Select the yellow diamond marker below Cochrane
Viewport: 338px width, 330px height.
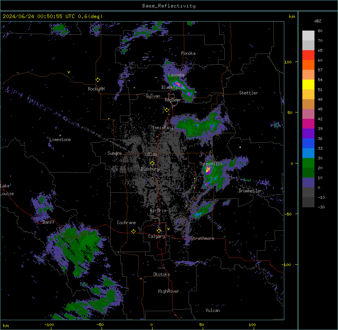(133, 231)
